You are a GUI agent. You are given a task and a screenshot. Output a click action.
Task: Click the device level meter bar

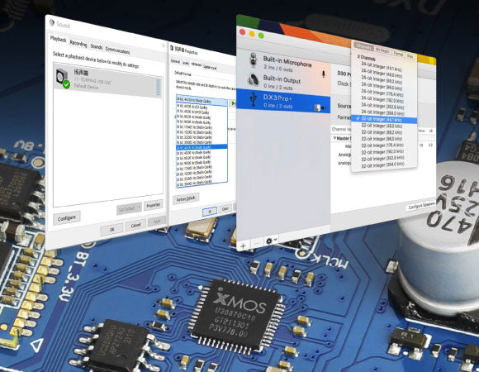tap(159, 88)
